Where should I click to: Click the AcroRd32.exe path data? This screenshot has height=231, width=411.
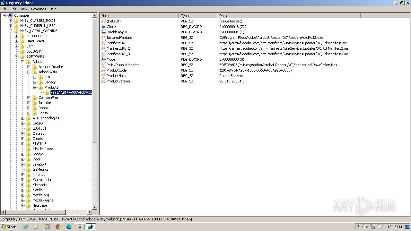pyautogui.click(x=271, y=38)
